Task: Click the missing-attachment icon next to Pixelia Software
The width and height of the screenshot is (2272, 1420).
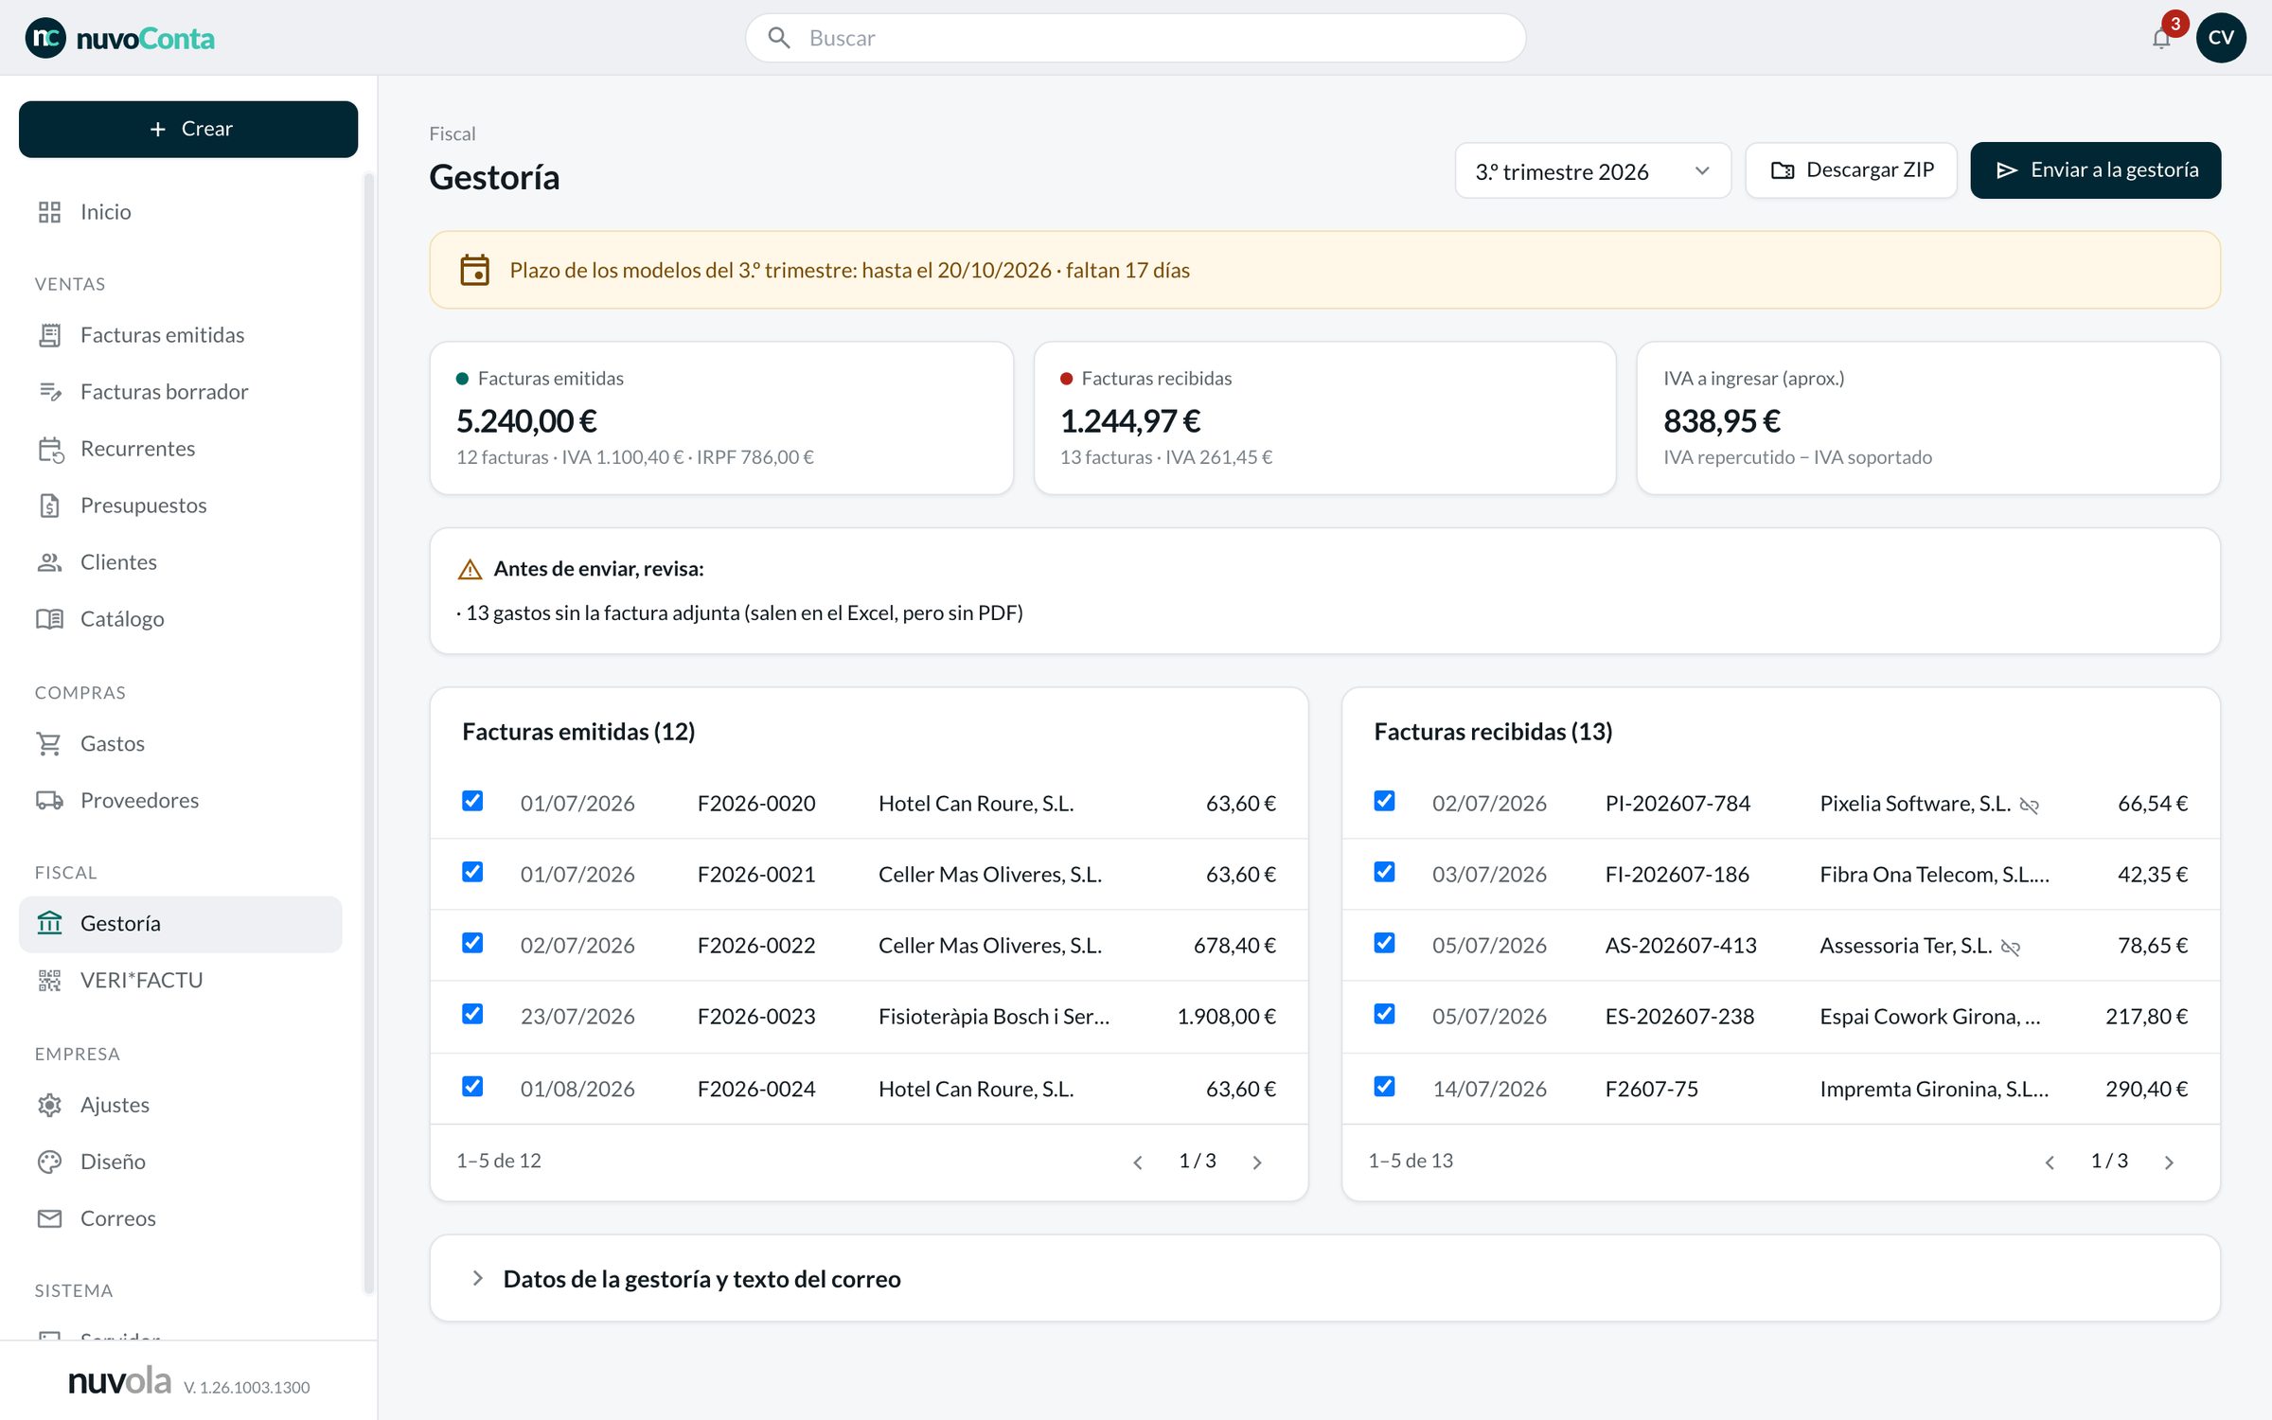Action: pos(2029,805)
